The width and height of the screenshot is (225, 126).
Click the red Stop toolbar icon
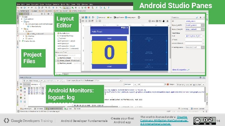click(x=89, y=8)
